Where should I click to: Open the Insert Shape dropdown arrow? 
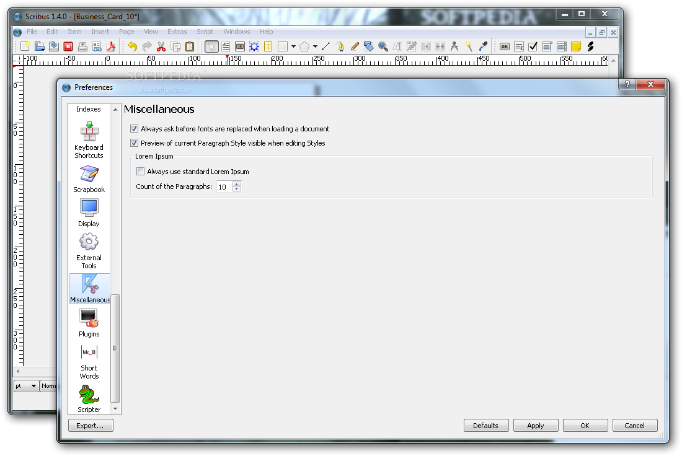[x=294, y=46]
